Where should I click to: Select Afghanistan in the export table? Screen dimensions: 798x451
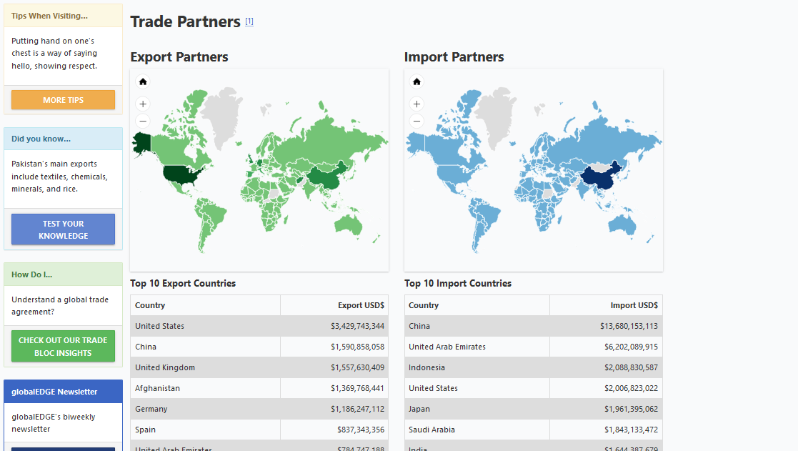(x=157, y=388)
